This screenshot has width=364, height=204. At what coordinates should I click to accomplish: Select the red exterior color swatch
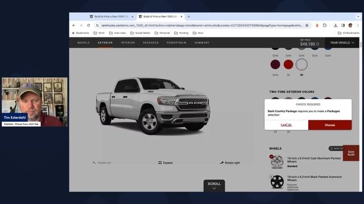click(x=288, y=64)
